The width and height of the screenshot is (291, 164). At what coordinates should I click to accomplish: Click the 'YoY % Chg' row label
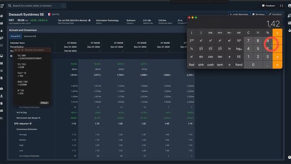click(x=22, y=113)
